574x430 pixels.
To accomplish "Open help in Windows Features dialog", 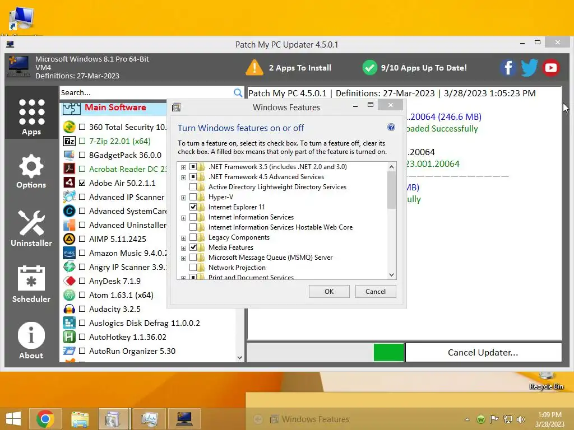I will (x=391, y=127).
